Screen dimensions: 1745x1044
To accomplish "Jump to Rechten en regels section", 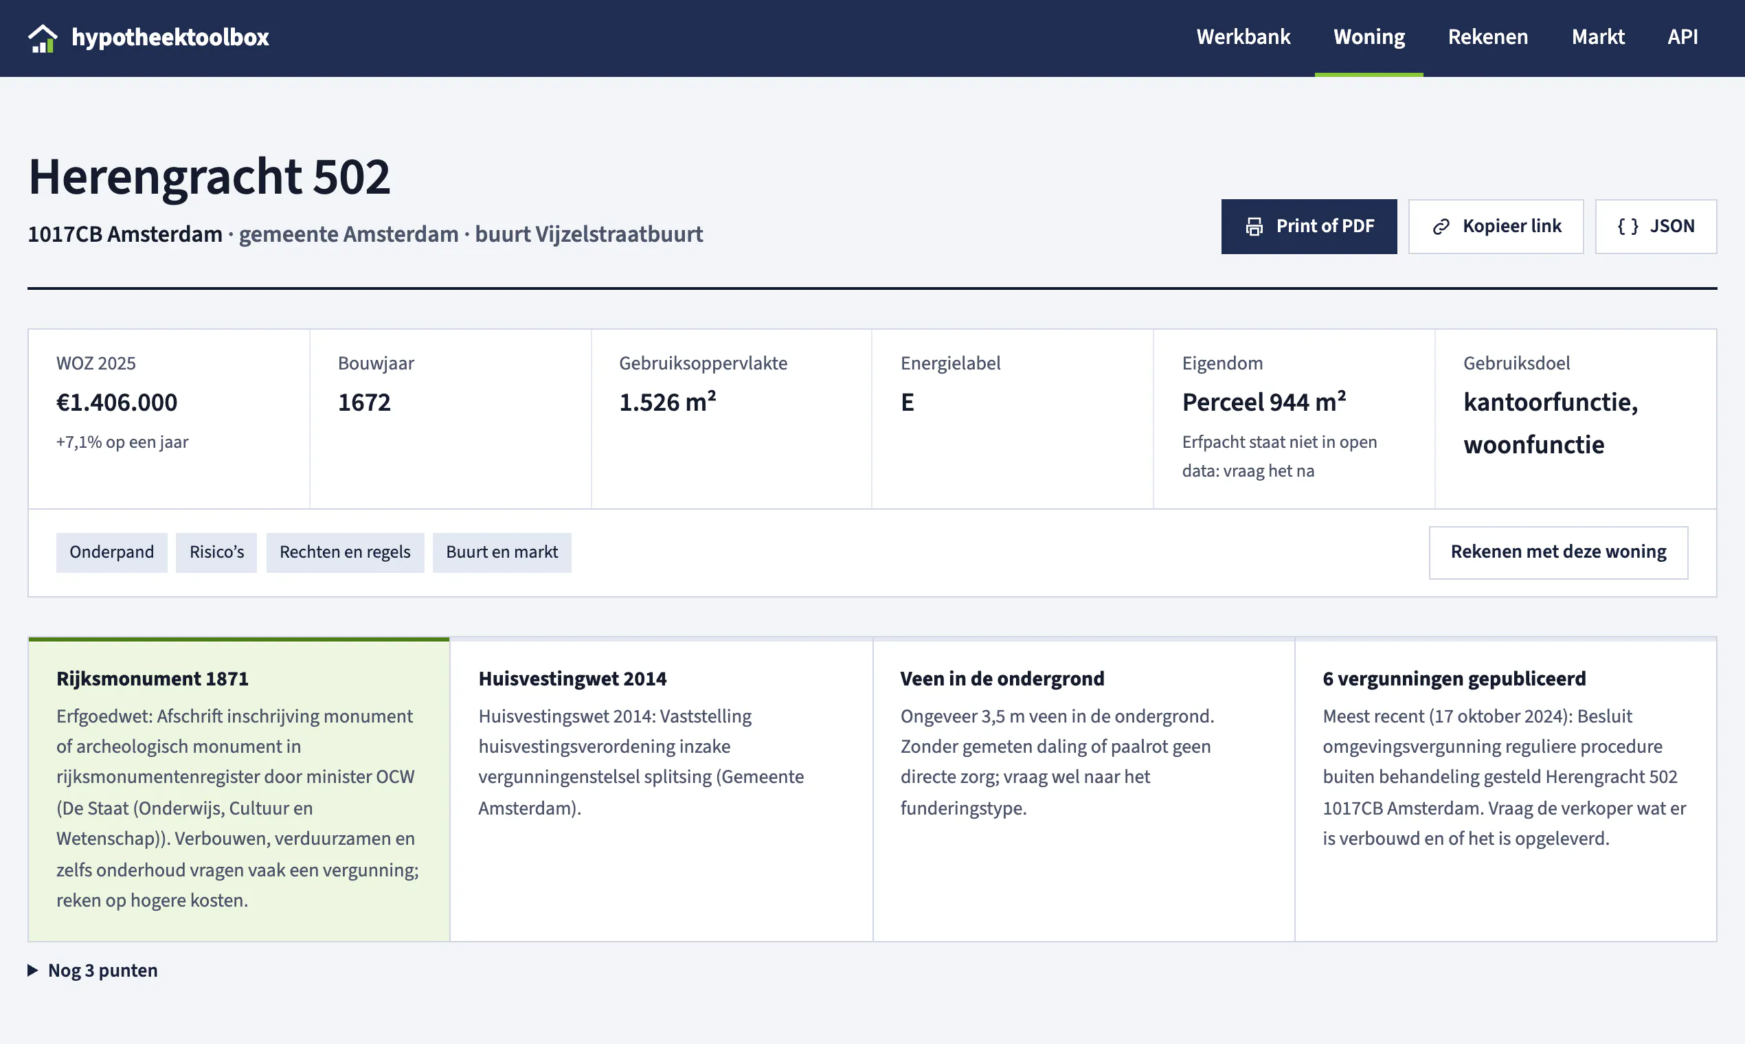I will (345, 552).
